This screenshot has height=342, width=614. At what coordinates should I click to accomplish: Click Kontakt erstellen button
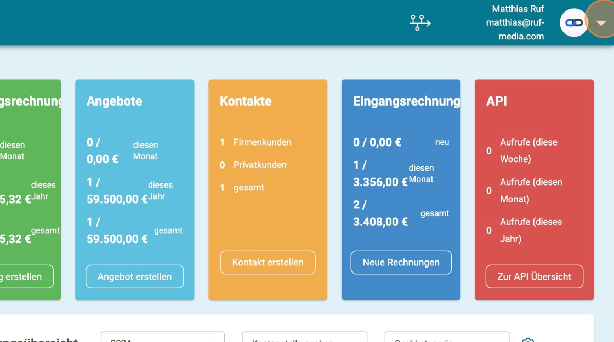[268, 262]
